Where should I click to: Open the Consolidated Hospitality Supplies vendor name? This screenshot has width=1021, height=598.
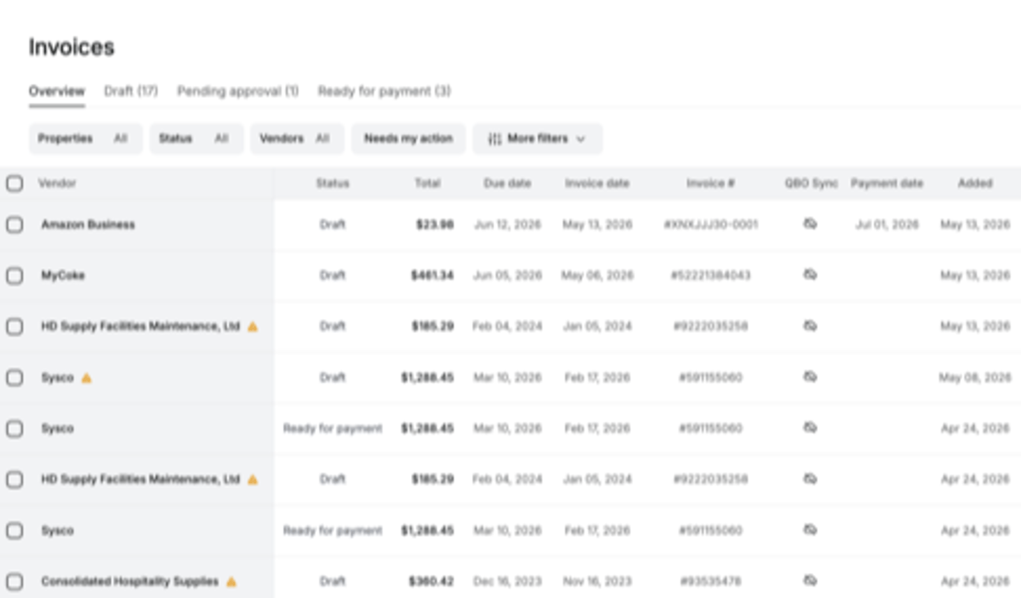pyautogui.click(x=130, y=581)
